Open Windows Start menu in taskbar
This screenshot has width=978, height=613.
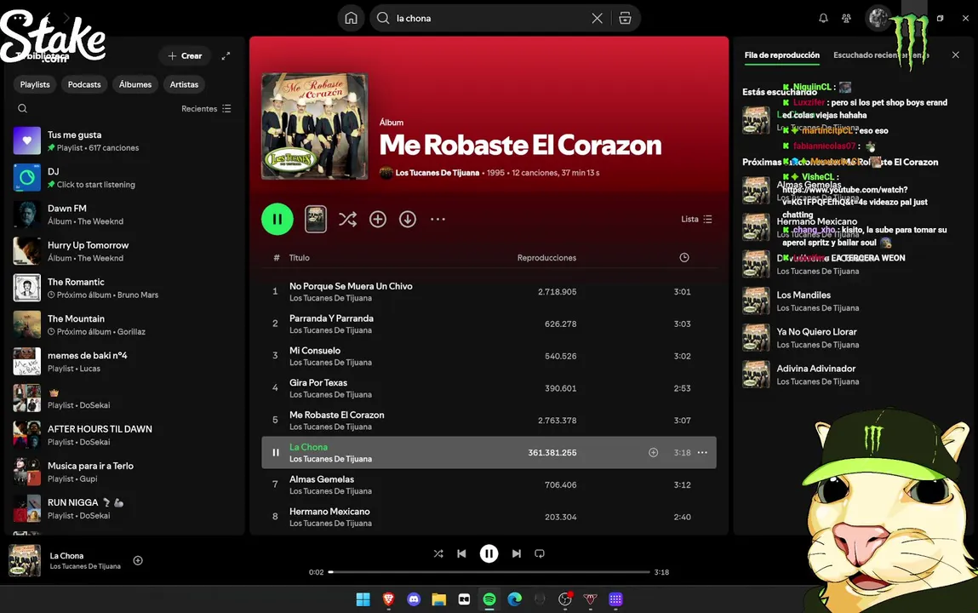pyautogui.click(x=363, y=599)
